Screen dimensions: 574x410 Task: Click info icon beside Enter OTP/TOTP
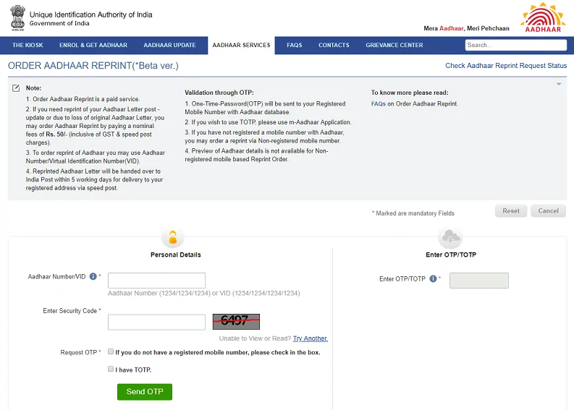click(x=433, y=278)
